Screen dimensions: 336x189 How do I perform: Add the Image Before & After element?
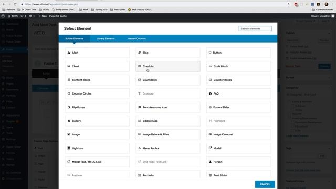click(x=168, y=134)
